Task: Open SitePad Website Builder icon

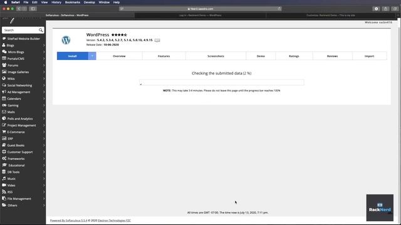Action: [4, 39]
